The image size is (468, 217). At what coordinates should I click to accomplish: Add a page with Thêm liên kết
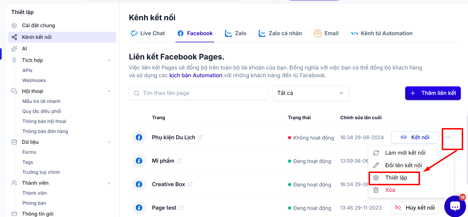point(433,93)
